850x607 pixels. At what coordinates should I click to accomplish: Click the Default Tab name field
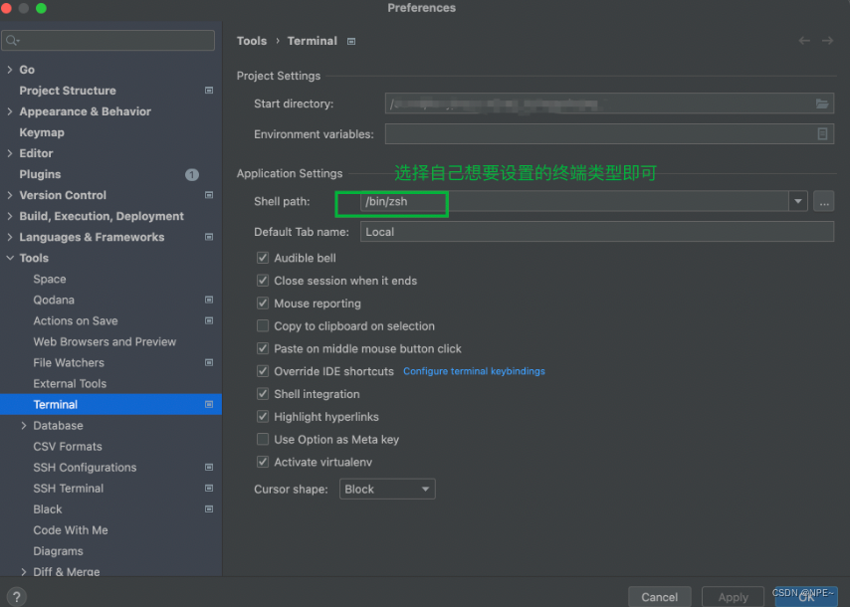click(595, 232)
